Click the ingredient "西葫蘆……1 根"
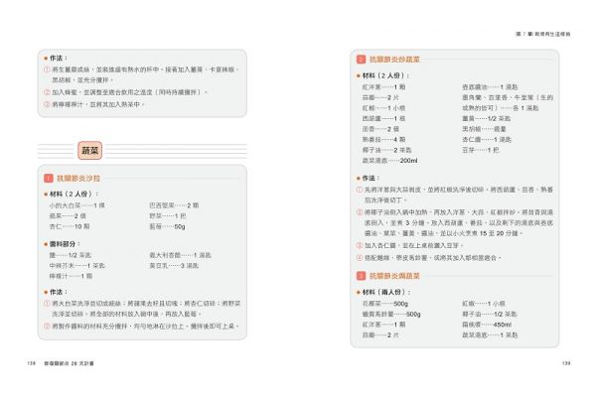 click(383, 118)
